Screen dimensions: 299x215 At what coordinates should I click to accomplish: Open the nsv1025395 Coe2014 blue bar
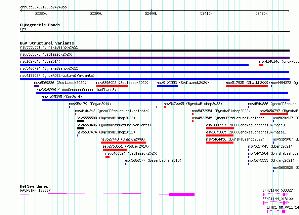coord(166,100)
